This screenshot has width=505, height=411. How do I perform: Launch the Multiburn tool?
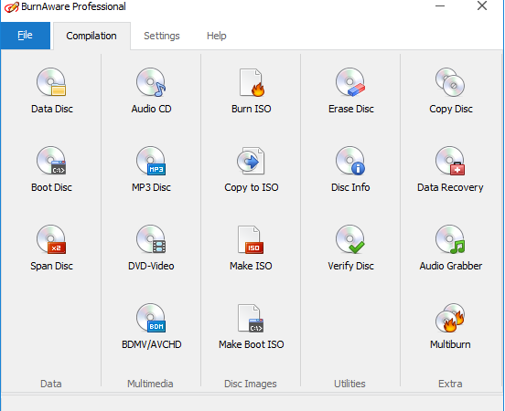pos(450,326)
